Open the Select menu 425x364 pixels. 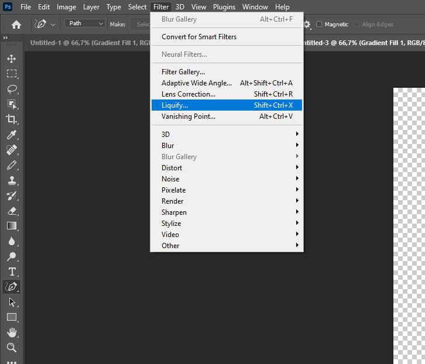pos(137,7)
